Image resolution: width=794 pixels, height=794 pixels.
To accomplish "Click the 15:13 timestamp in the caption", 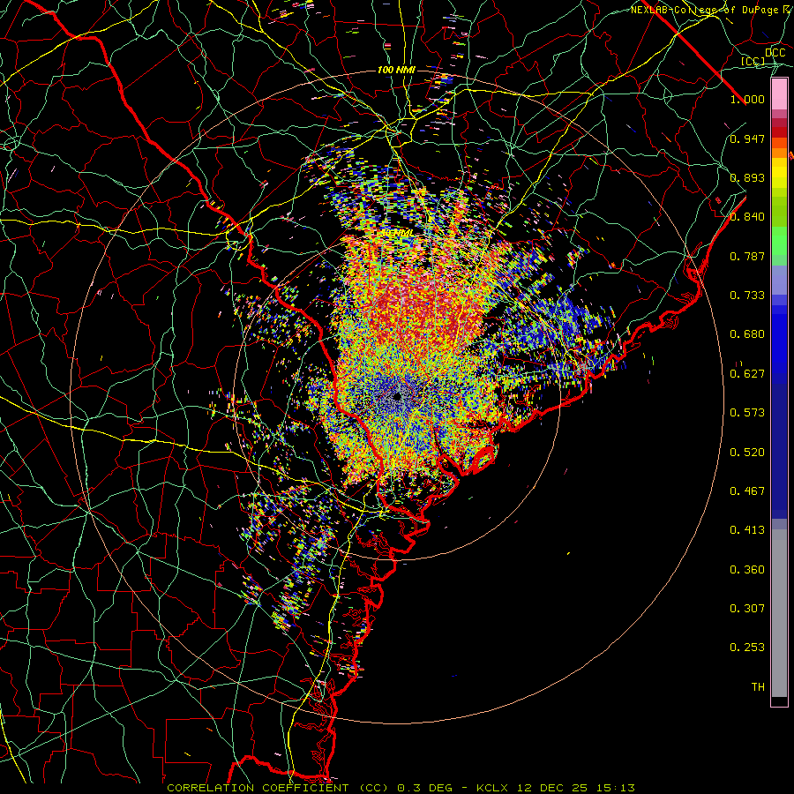I will pyautogui.click(x=614, y=788).
